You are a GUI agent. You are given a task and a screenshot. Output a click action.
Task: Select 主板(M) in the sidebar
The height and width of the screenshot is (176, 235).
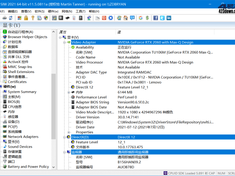[x=14, y=97]
